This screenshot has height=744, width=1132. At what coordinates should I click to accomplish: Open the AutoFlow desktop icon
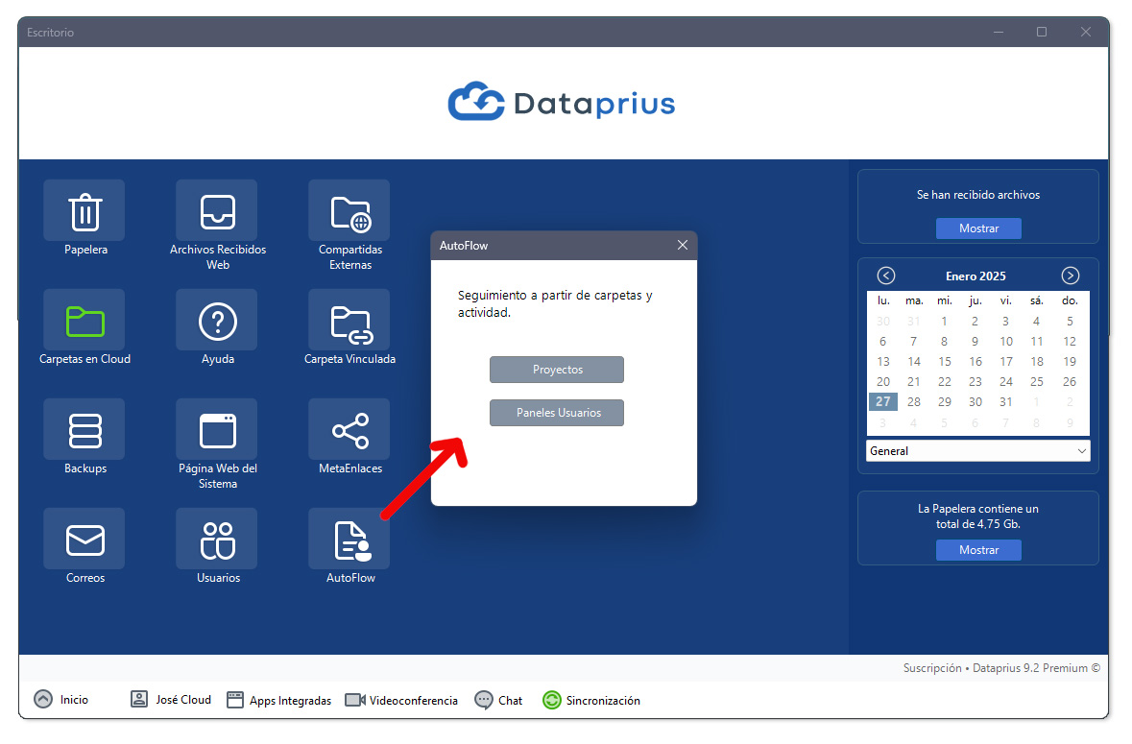pyautogui.click(x=349, y=540)
